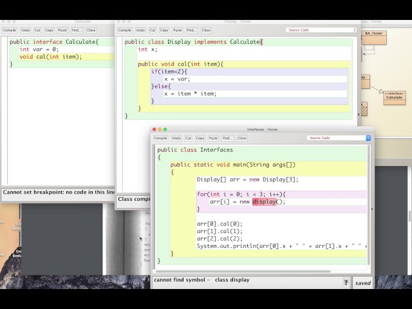Open Source Code dropdown in Interfaces window
The height and width of the screenshot is (309, 412).
[x=339, y=138]
